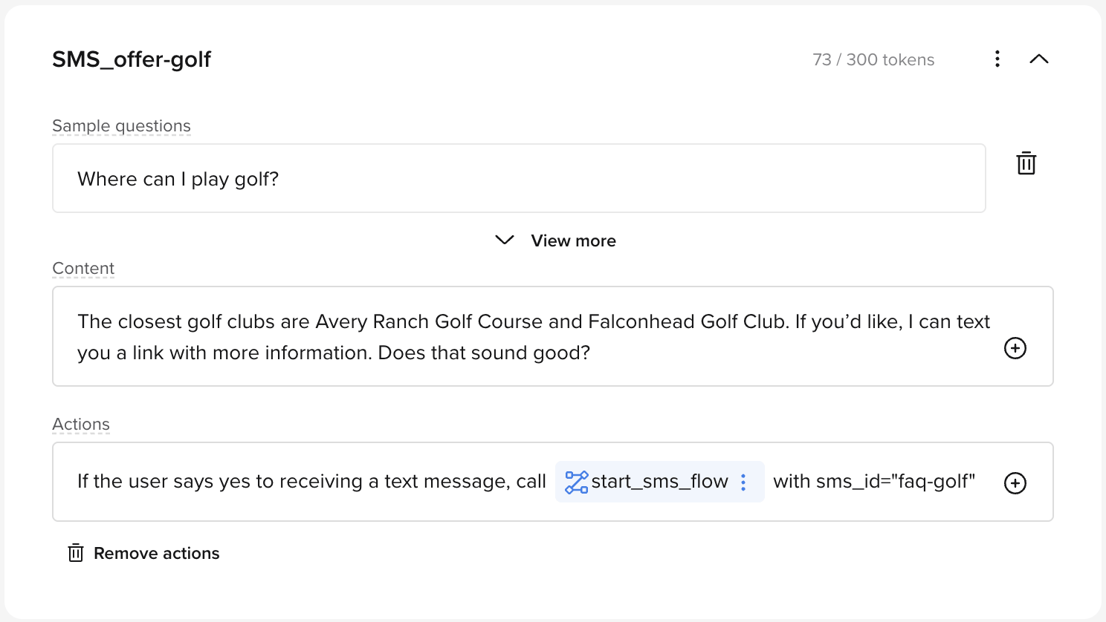Image resolution: width=1106 pixels, height=622 pixels.
Task: Click the Actions label
Action: [81, 425]
